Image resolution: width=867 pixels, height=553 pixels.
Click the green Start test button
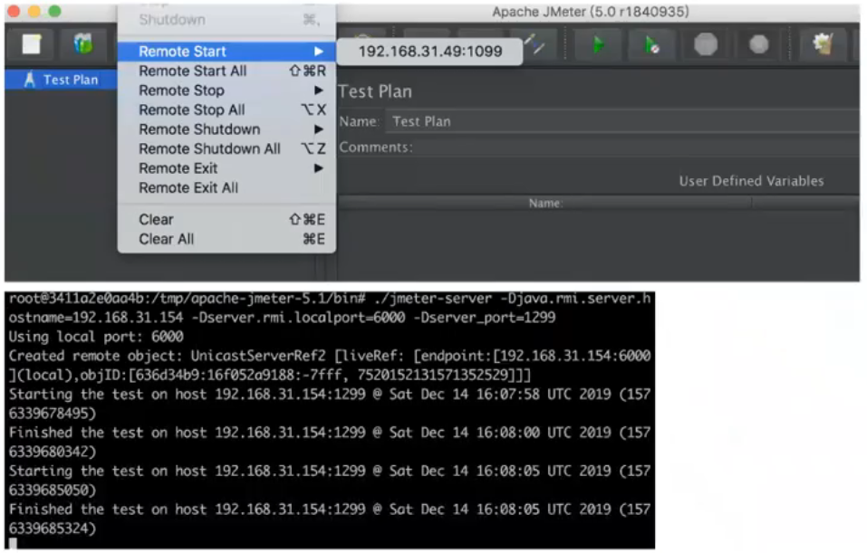pyautogui.click(x=598, y=44)
